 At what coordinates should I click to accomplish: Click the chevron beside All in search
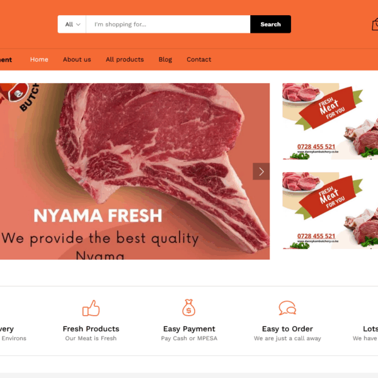coord(78,25)
